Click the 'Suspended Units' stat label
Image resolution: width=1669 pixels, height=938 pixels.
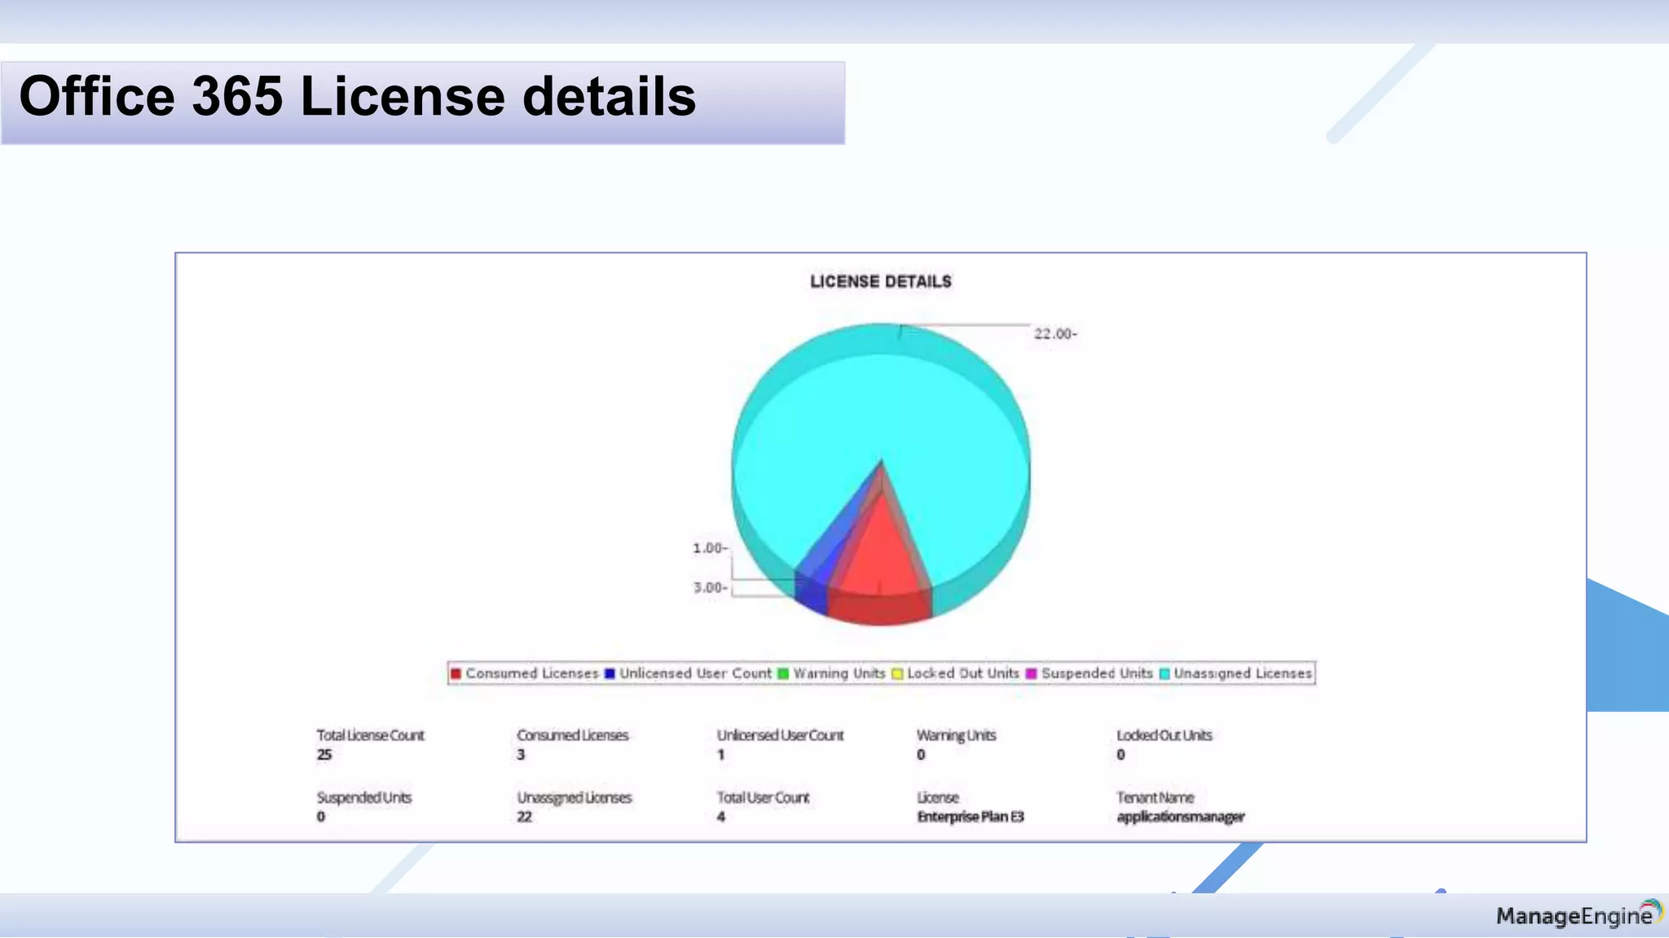pyautogui.click(x=364, y=798)
